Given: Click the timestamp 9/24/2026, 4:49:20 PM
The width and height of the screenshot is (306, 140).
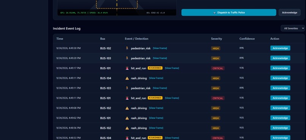Looking at the screenshot, I should (x=68, y=58).
